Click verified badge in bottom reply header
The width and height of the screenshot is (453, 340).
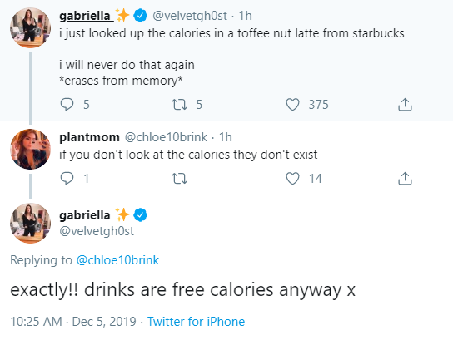pyautogui.click(x=140, y=215)
